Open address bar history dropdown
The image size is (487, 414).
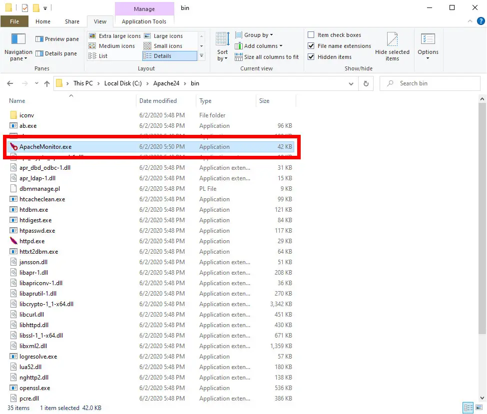tap(351, 83)
